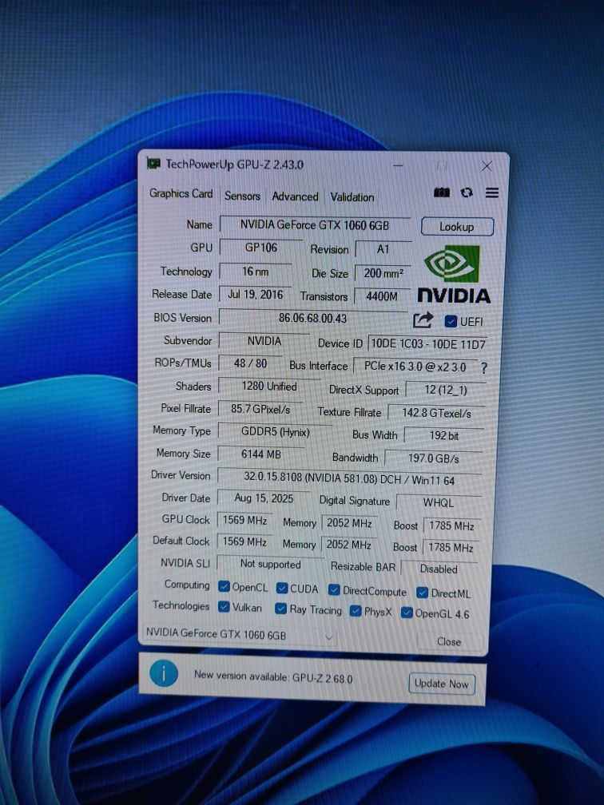Click the GPU-Z title bar app icon
The image size is (604, 805).
click(x=153, y=163)
